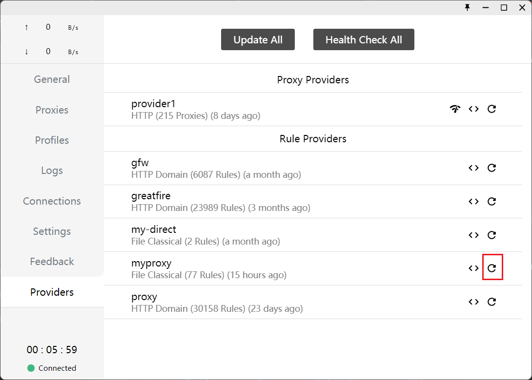
Task: Open greatfire provider rules viewer
Action: [x=473, y=201]
